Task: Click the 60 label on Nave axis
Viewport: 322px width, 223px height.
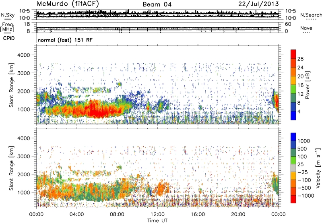Action: tap(288, 24)
